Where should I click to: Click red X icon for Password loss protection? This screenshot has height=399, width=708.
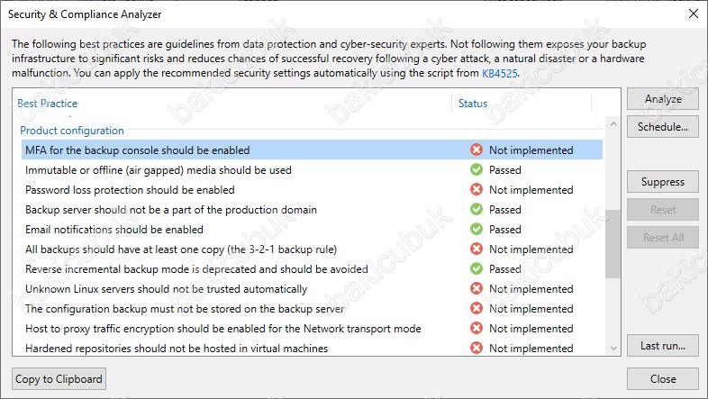pyautogui.click(x=476, y=189)
